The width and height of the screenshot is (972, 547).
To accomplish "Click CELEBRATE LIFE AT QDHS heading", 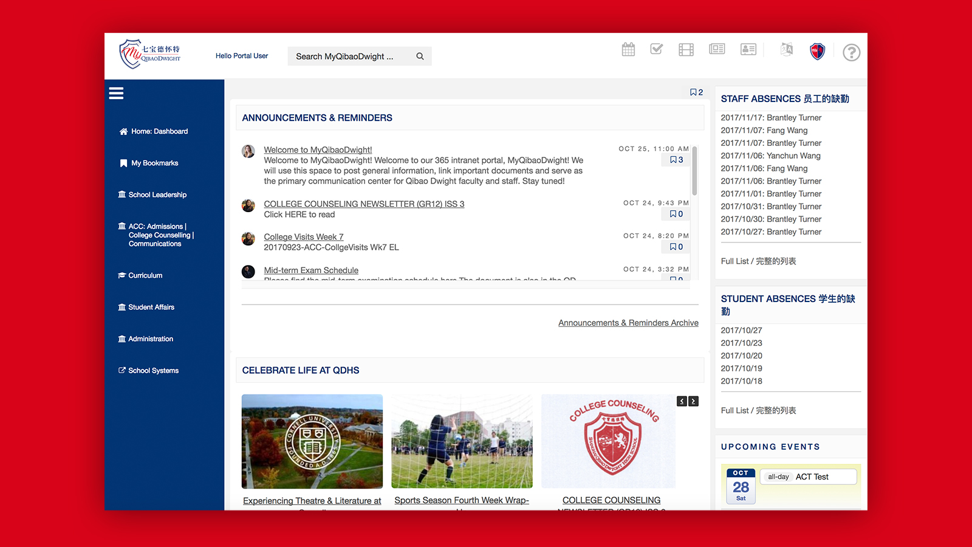I will click(x=301, y=370).
